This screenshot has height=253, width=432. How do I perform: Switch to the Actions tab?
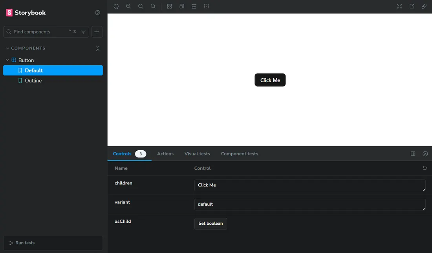click(165, 154)
